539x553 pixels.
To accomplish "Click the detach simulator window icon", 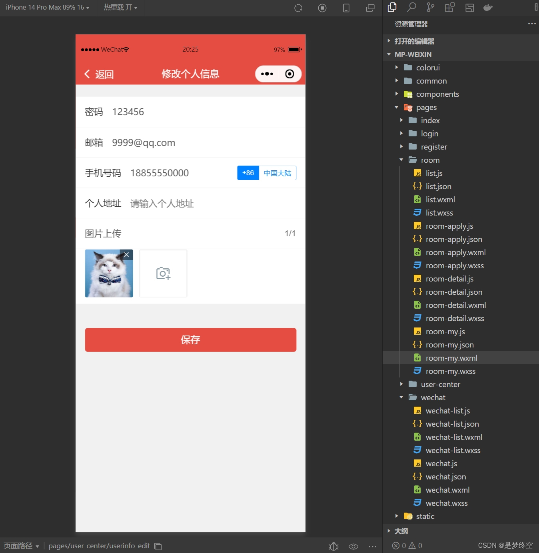I will (370, 8).
